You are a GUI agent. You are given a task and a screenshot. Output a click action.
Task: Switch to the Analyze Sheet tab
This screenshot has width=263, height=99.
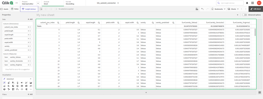(x=53, y=3)
